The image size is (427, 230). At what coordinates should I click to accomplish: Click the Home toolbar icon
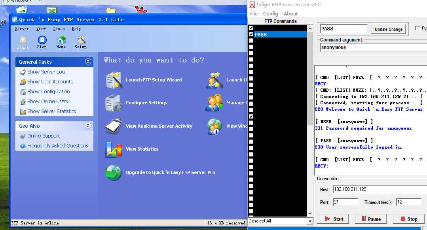coord(61,40)
